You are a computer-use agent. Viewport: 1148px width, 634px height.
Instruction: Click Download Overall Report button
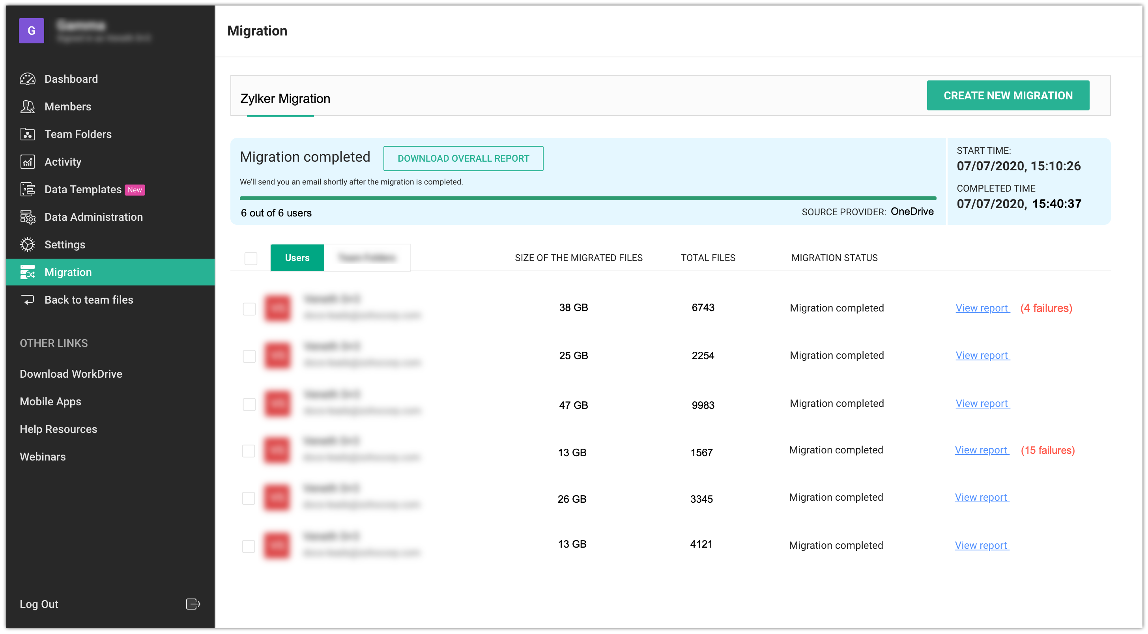tap(463, 158)
